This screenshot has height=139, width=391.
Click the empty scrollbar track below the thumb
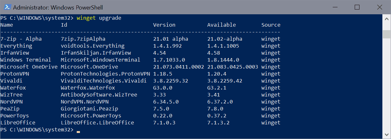[x=387, y=83]
